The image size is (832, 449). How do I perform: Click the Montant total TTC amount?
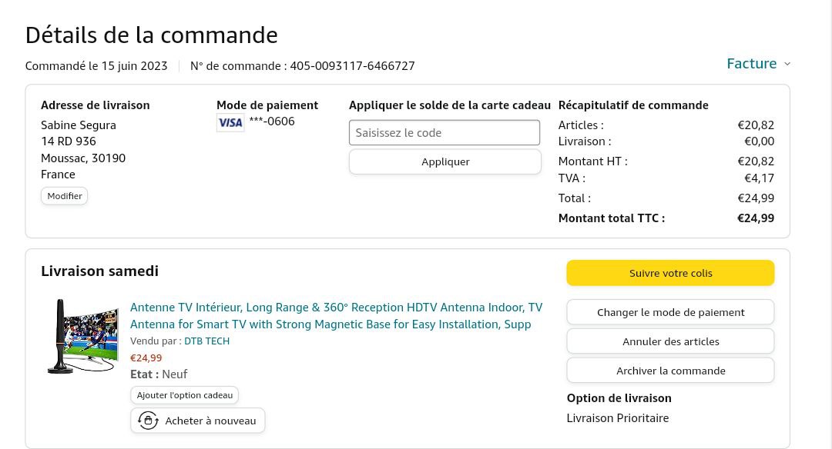click(x=755, y=218)
